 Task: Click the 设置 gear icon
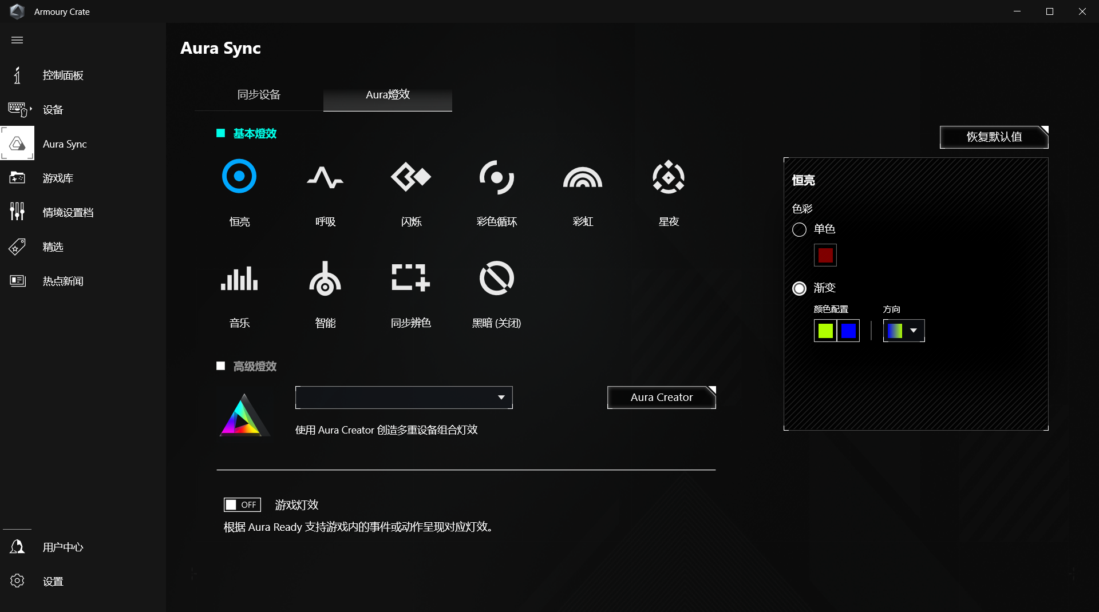(17, 581)
